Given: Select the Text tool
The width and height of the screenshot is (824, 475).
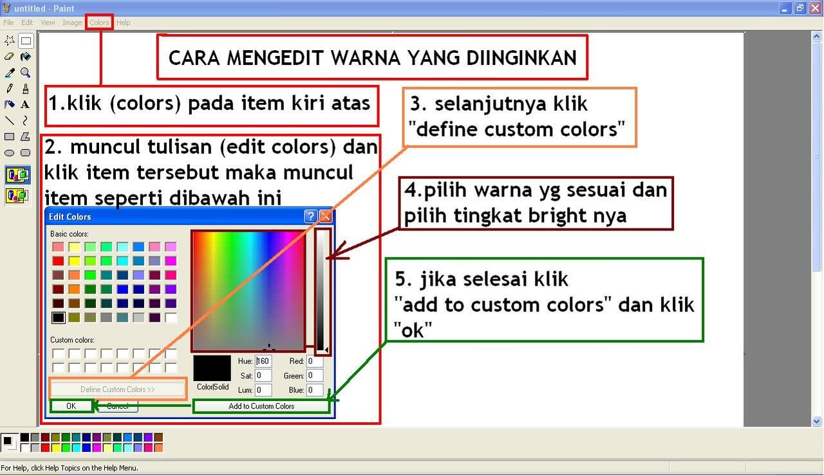Looking at the screenshot, I should tap(26, 104).
